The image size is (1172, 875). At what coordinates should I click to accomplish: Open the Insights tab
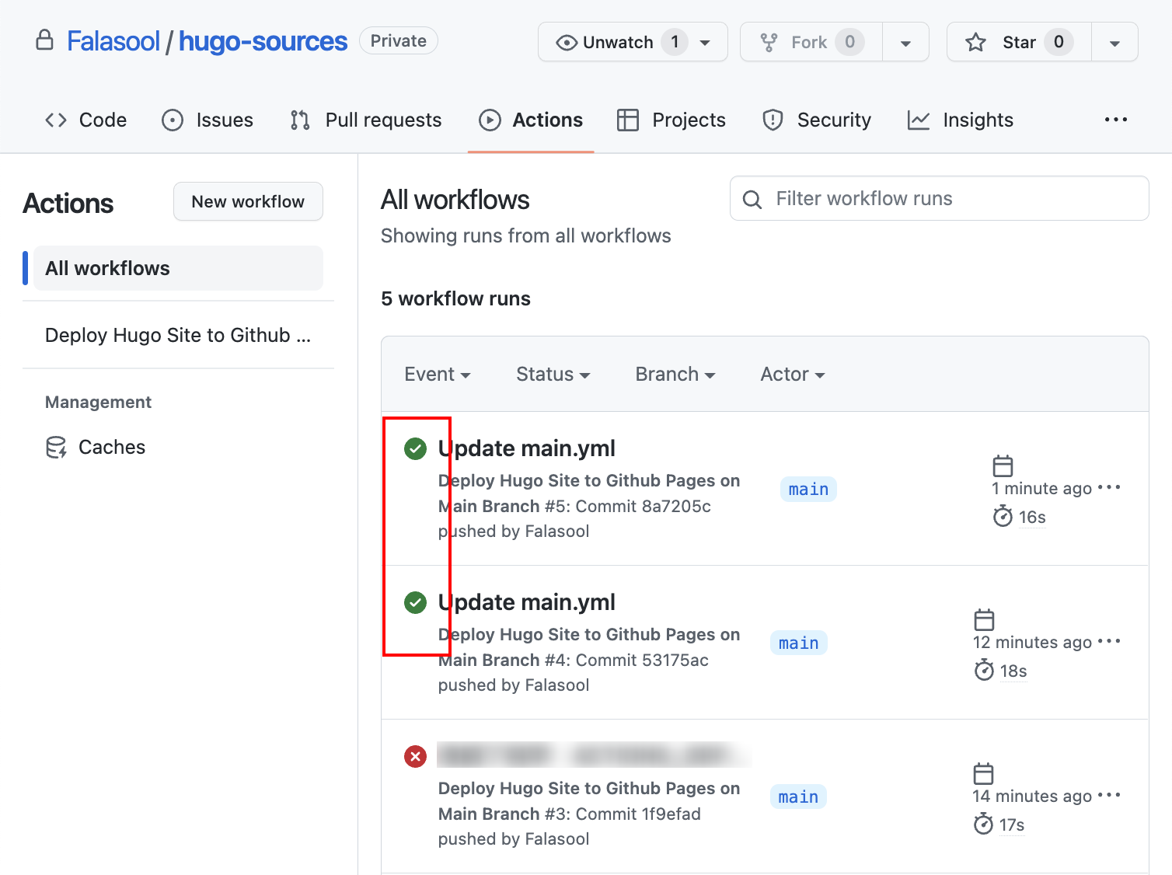point(961,120)
